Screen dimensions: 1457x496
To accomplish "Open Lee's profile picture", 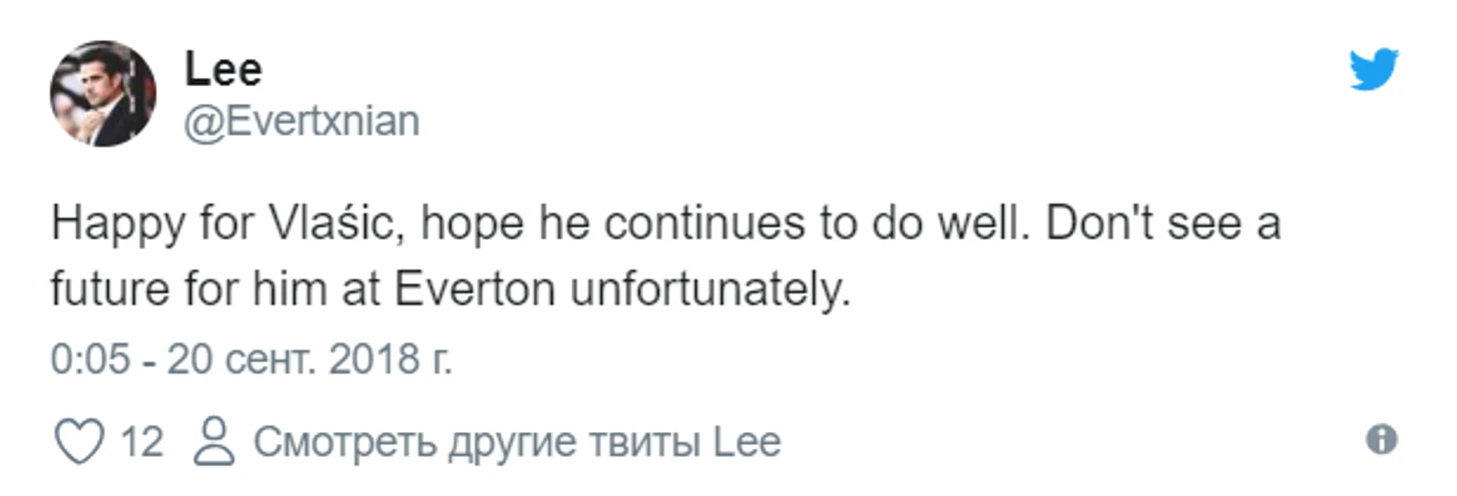I will pyautogui.click(x=103, y=94).
